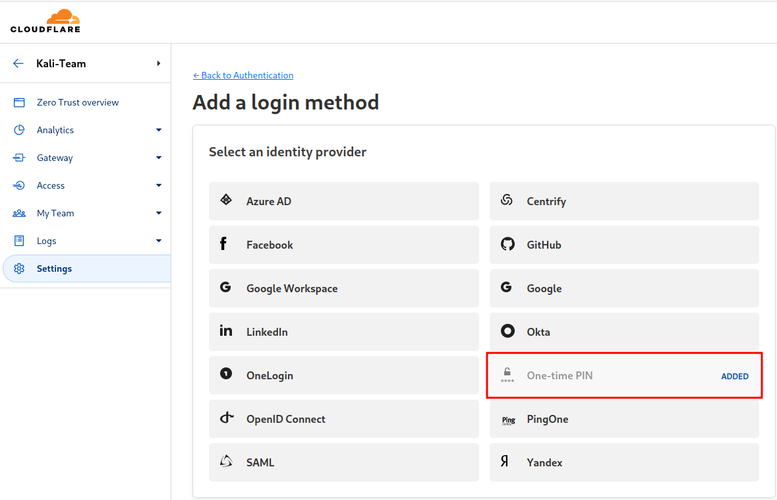Click the Azure AD diamond icon
The image size is (777, 500).
coord(226,200)
